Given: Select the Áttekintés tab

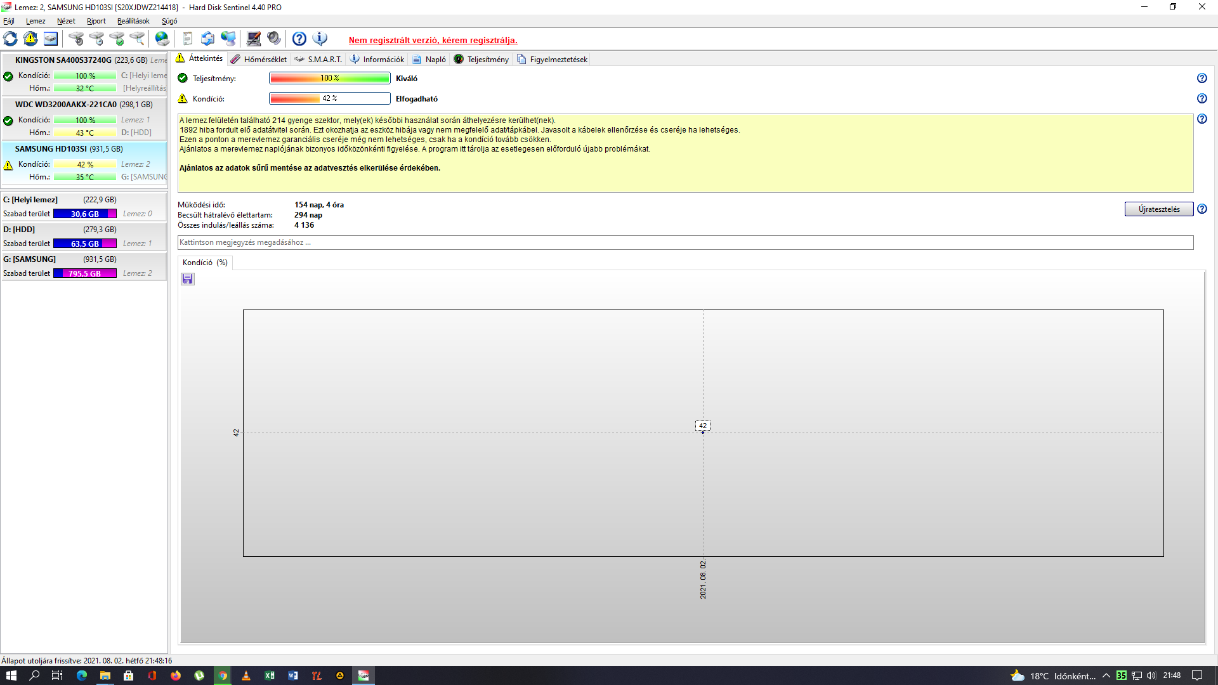Looking at the screenshot, I should tap(200, 58).
